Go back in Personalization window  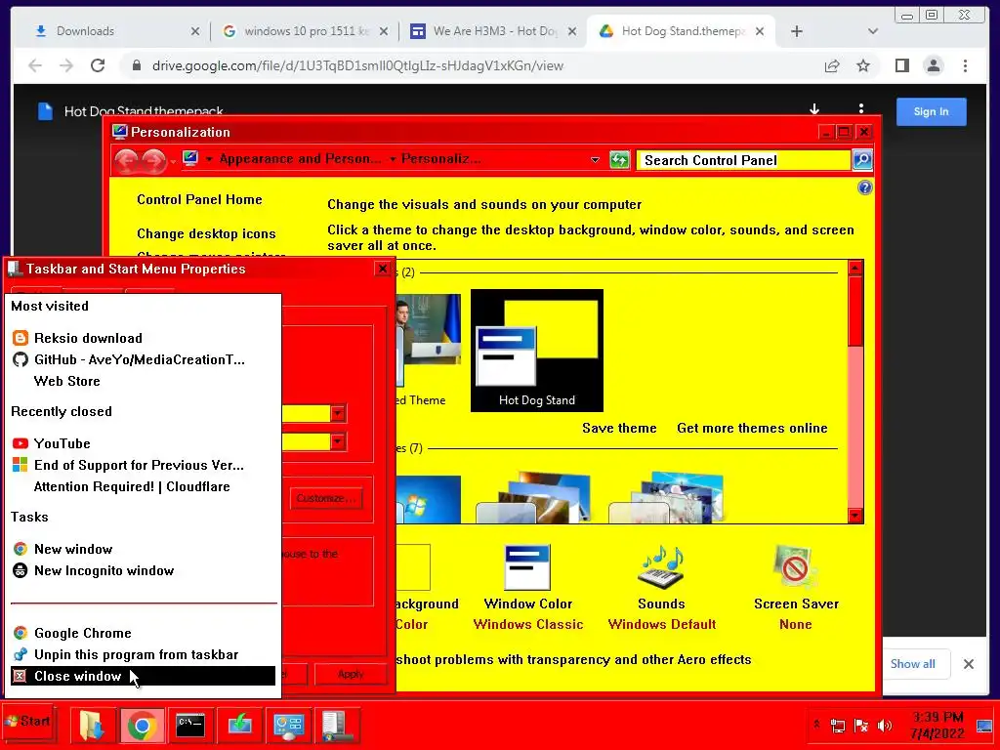coord(127,161)
